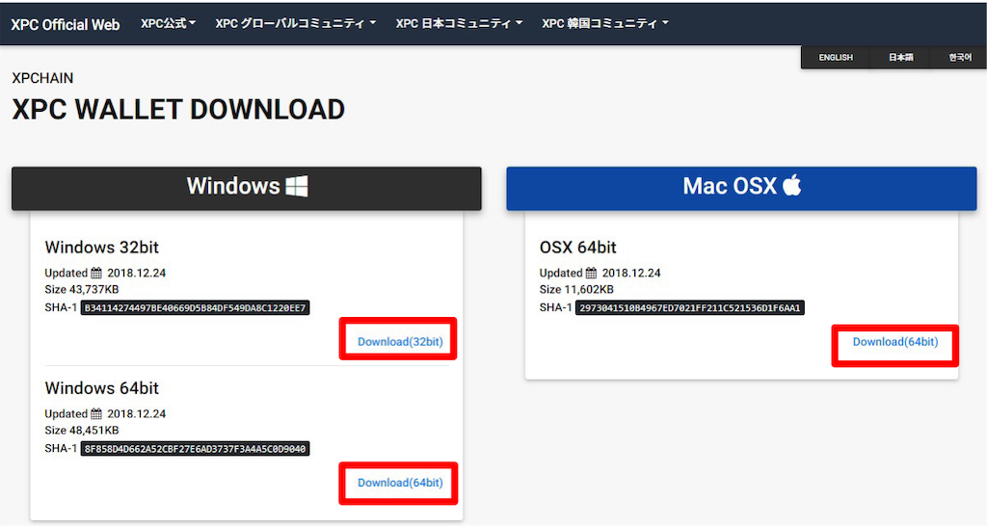Screen dimensions: 987x526
Task: Download the Windows 64bit wallet
Action: pos(400,483)
